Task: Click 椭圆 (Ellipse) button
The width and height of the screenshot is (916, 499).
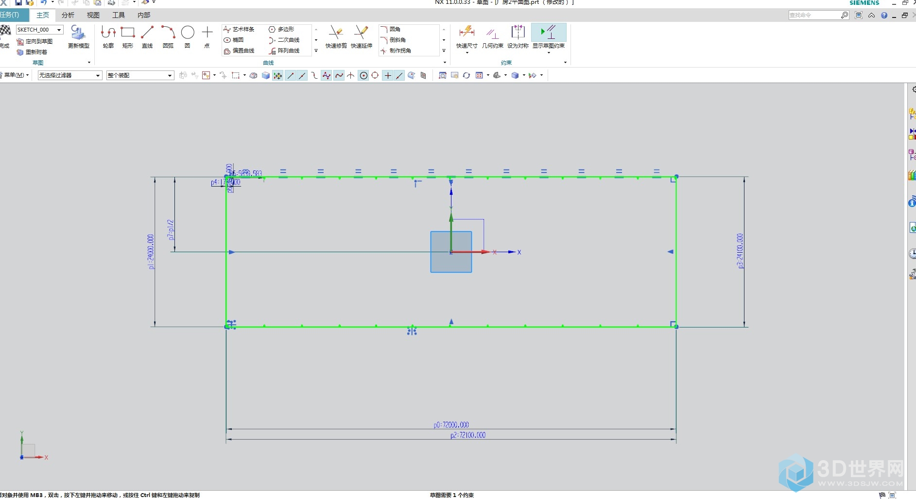Action: (234, 40)
